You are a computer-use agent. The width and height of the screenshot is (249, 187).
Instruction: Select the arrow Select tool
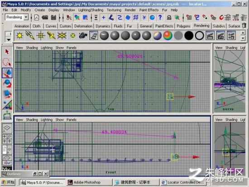point(7,52)
